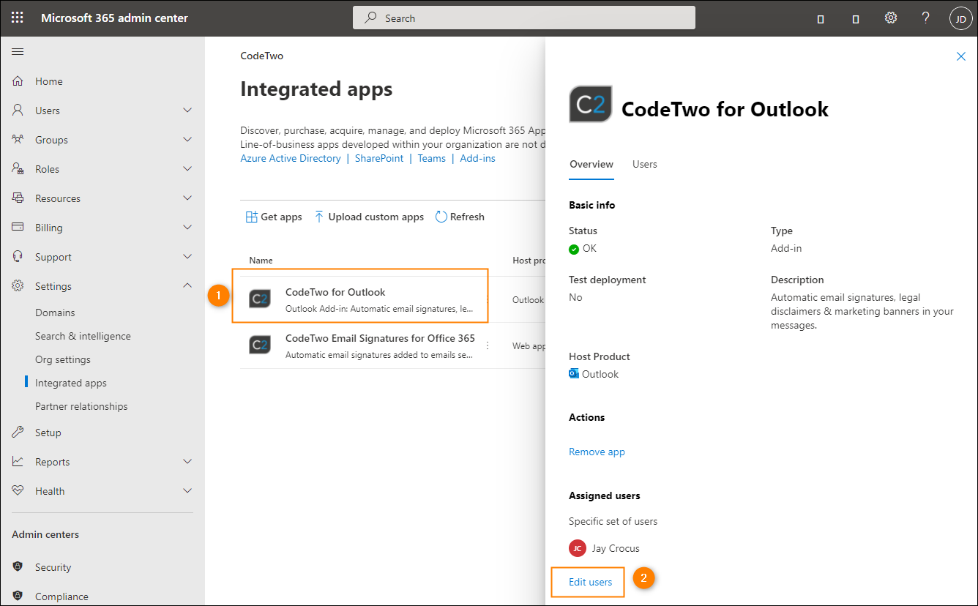Select Integrated apps in the sidebar

[x=71, y=383]
